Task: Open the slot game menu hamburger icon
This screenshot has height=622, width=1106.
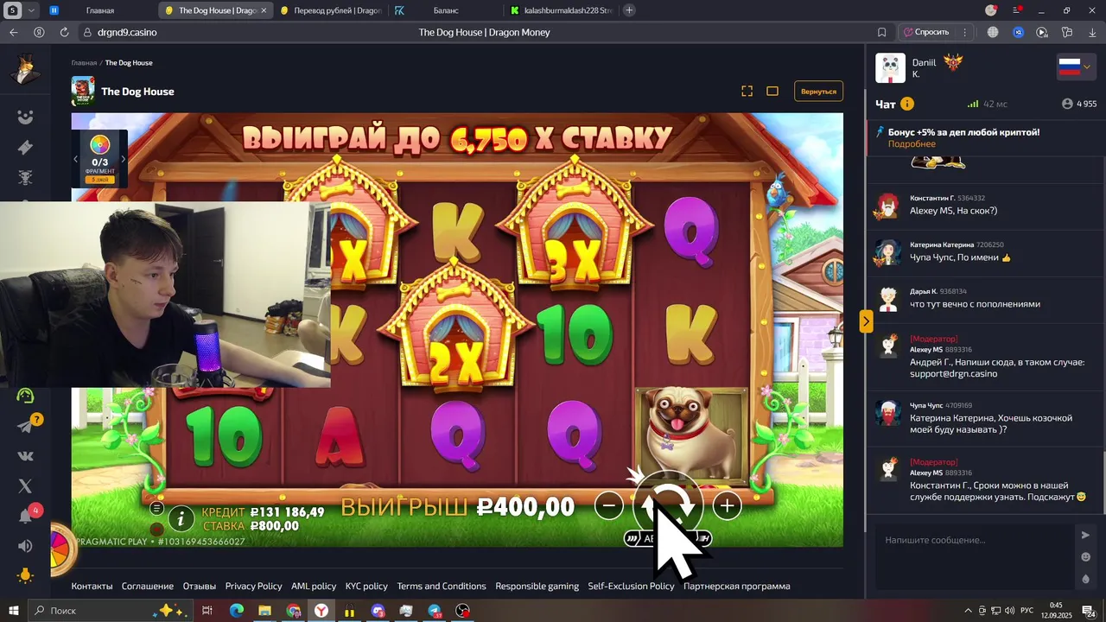Action: coord(156,509)
